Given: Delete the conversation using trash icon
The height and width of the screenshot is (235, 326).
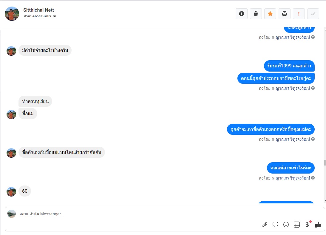Looking at the screenshot, I should [x=256, y=14].
